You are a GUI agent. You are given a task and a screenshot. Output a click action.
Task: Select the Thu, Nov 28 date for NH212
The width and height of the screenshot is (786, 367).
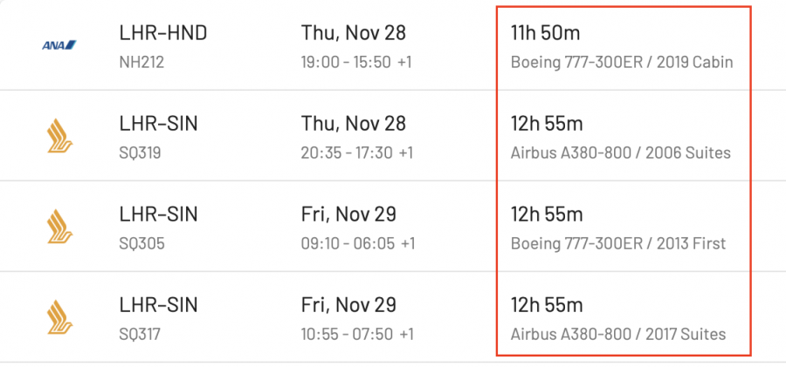pos(354,33)
